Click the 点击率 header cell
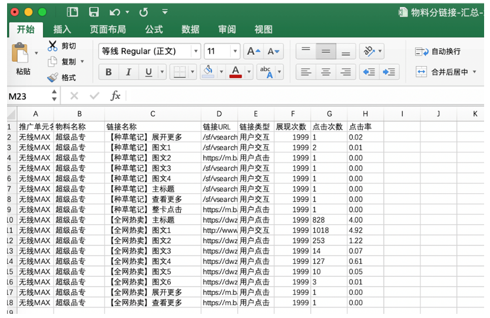Screen dimensions: 490x318 click(365, 127)
